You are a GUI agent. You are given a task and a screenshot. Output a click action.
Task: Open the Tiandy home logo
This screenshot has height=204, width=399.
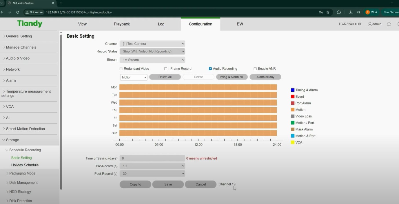click(30, 24)
